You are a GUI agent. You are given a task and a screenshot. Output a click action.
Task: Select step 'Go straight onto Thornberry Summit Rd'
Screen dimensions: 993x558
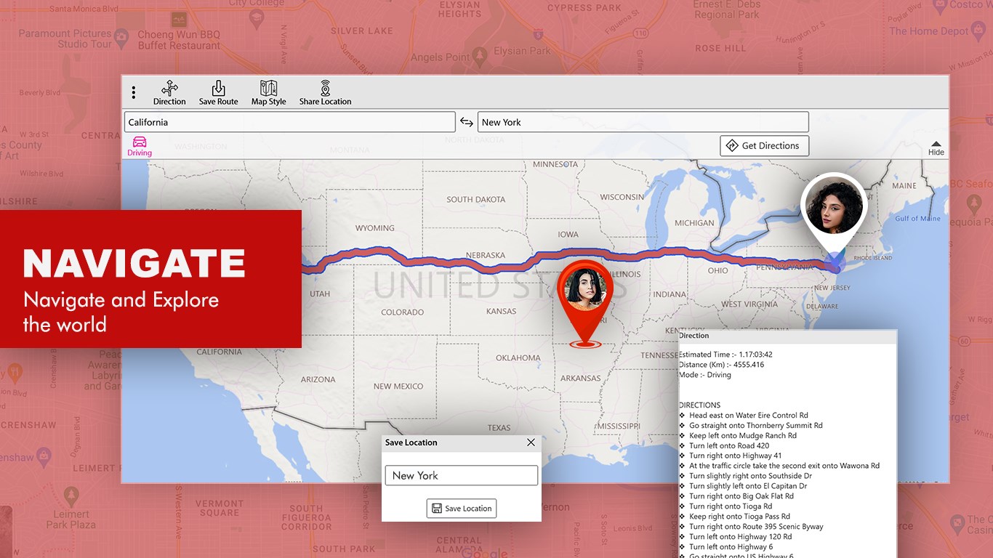[x=755, y=426]
